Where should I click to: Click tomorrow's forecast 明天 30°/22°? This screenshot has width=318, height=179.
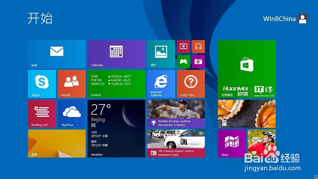click(x=99, y=143)
